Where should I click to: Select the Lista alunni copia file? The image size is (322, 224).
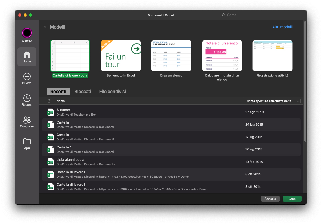[x=171, y=162]
